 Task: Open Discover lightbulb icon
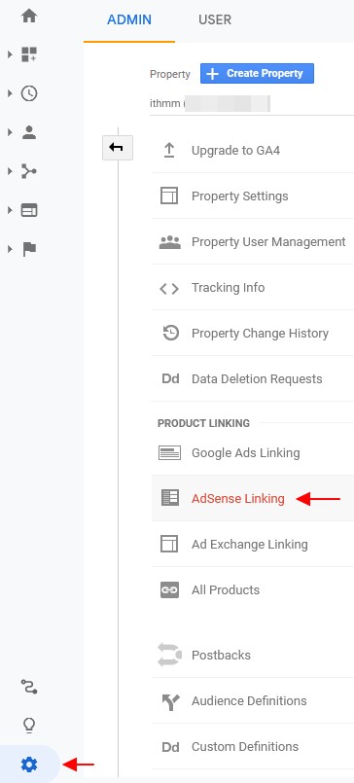coord(29,725)
